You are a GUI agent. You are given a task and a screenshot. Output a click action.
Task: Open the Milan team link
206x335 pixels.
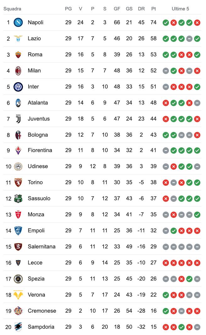tap(34, 71)
